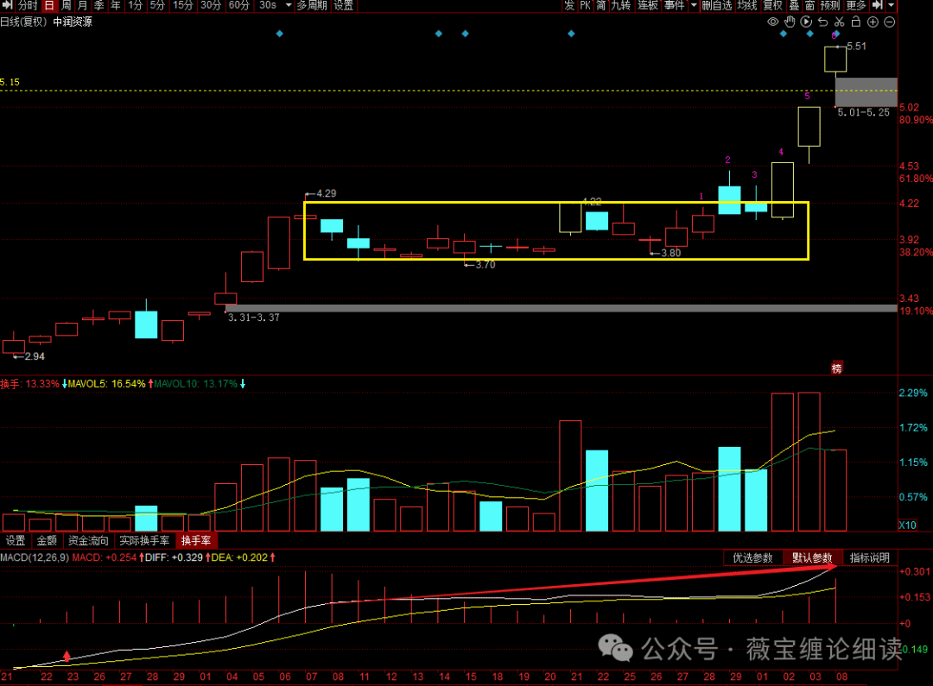Click the 优选参数 button
This screenshot has height=686, width=933.
click(x=752, y=557)
